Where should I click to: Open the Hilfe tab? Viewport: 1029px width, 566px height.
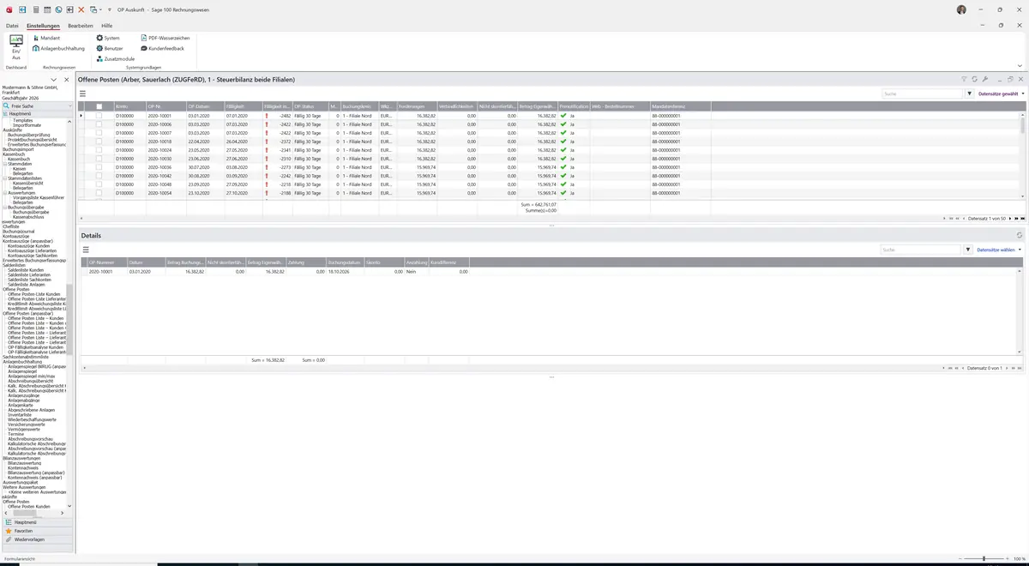pyautogui.click(x=107, y=26)
